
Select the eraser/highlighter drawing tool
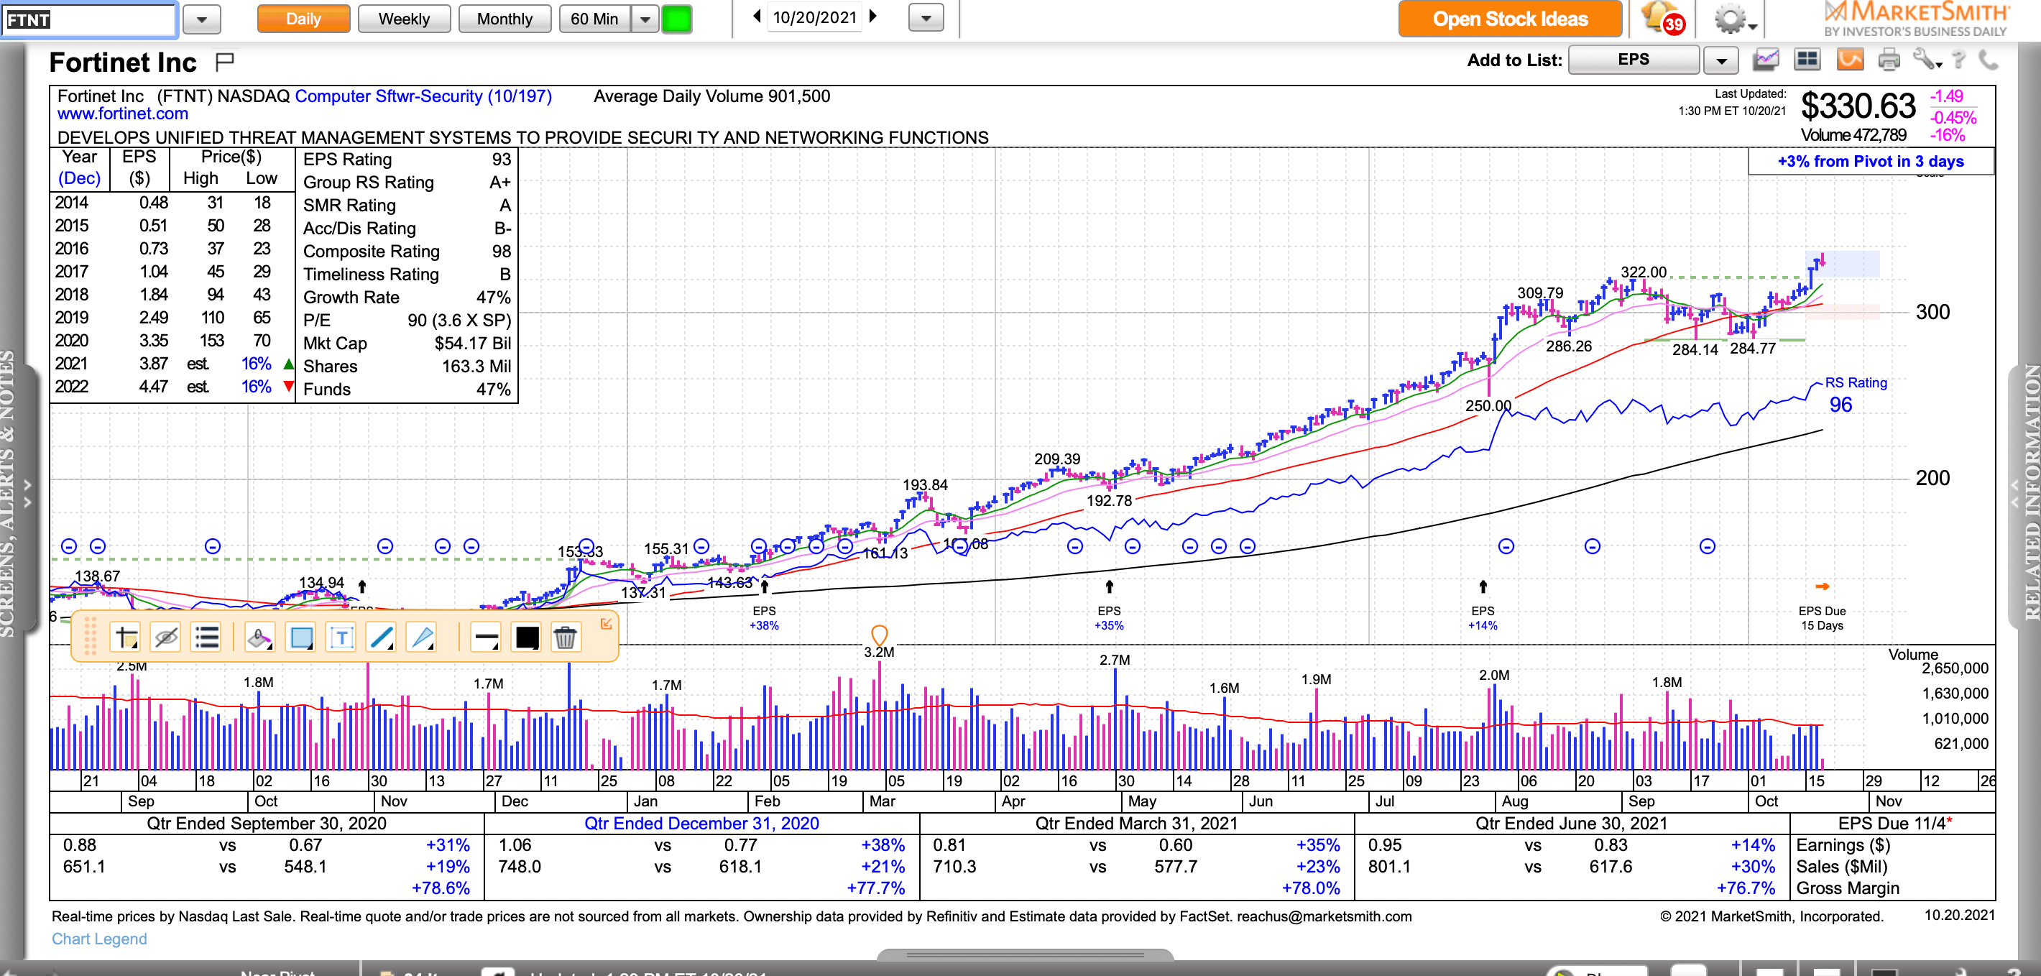tap(259, 637)
